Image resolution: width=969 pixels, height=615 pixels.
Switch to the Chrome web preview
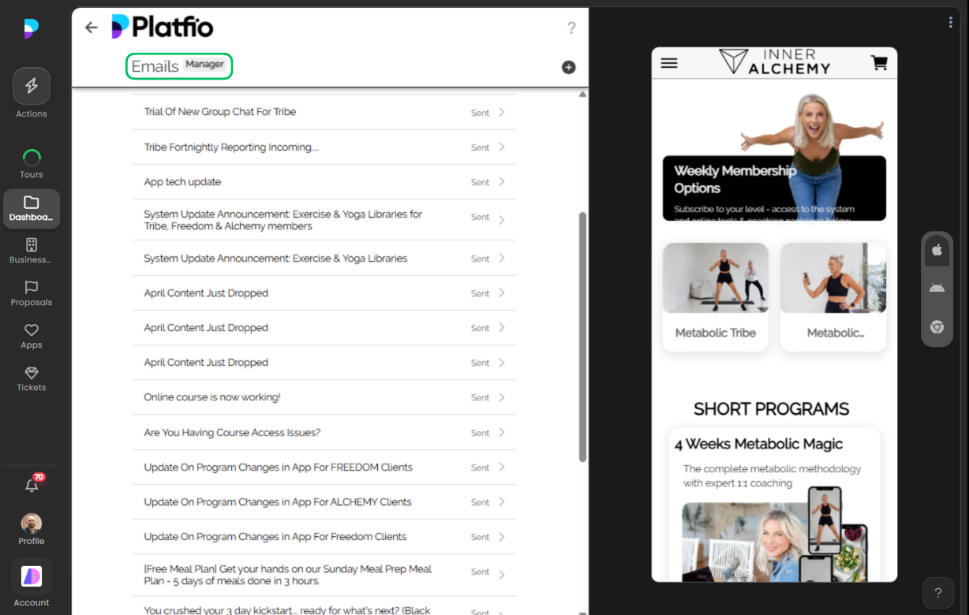[x=937, y=326]
